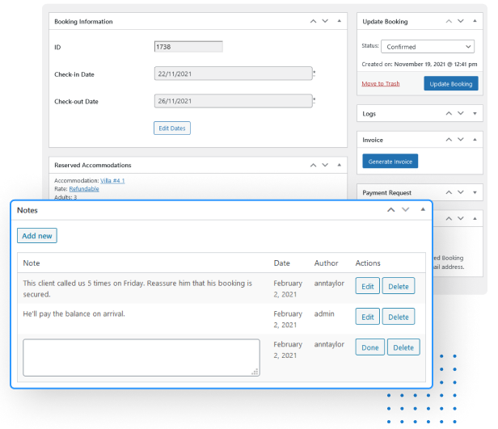
Task: Click note text 'He'll pay the balance on arrival.'
Action: [74, 313]
